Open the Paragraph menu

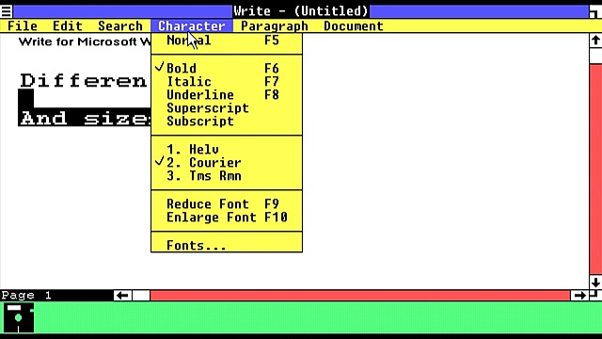point(274,26)
